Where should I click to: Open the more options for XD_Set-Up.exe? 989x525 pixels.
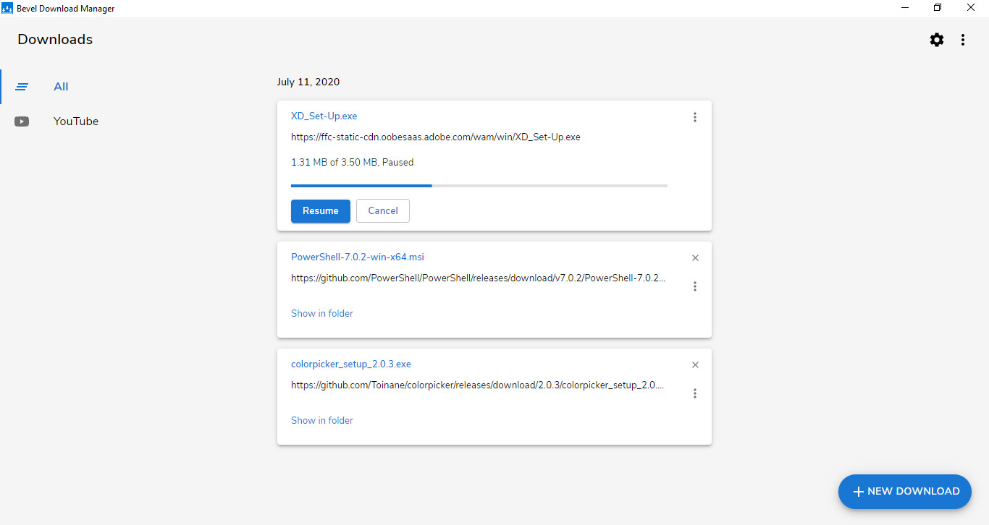click(695, 117)
